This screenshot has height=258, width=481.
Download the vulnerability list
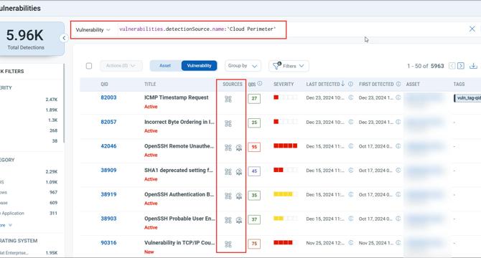point(473,66)
